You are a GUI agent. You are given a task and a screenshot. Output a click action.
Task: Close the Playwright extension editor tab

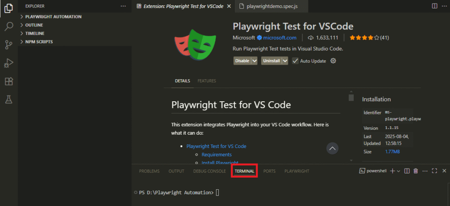point(229,6)
